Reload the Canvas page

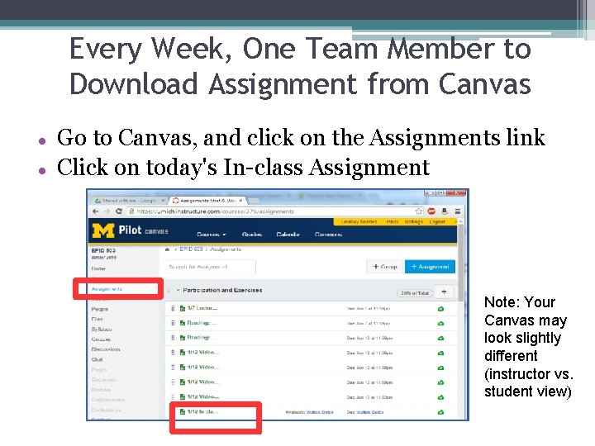pos(119,211)
